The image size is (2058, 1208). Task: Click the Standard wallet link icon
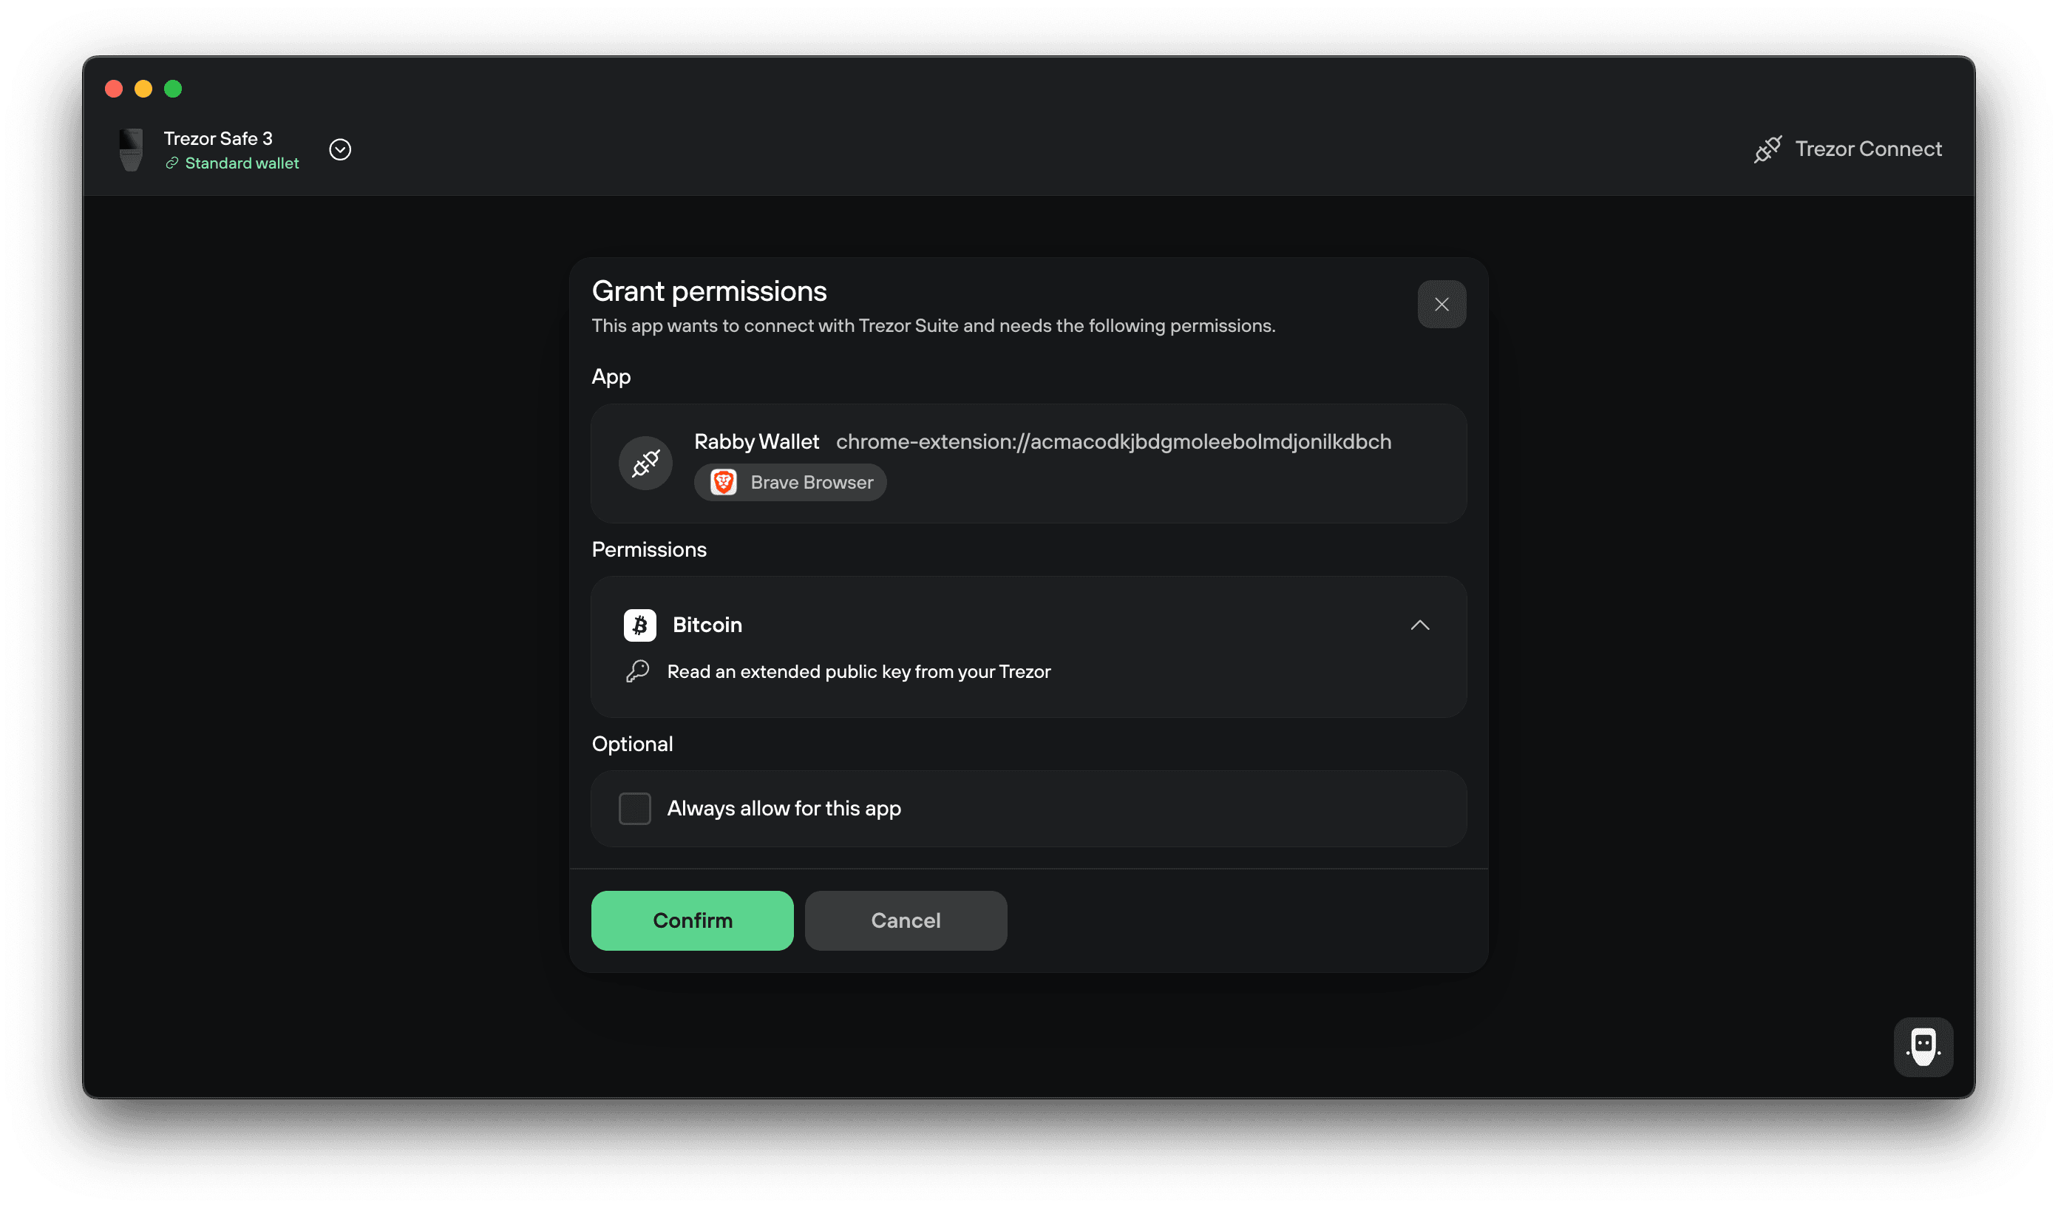[171, 163]
